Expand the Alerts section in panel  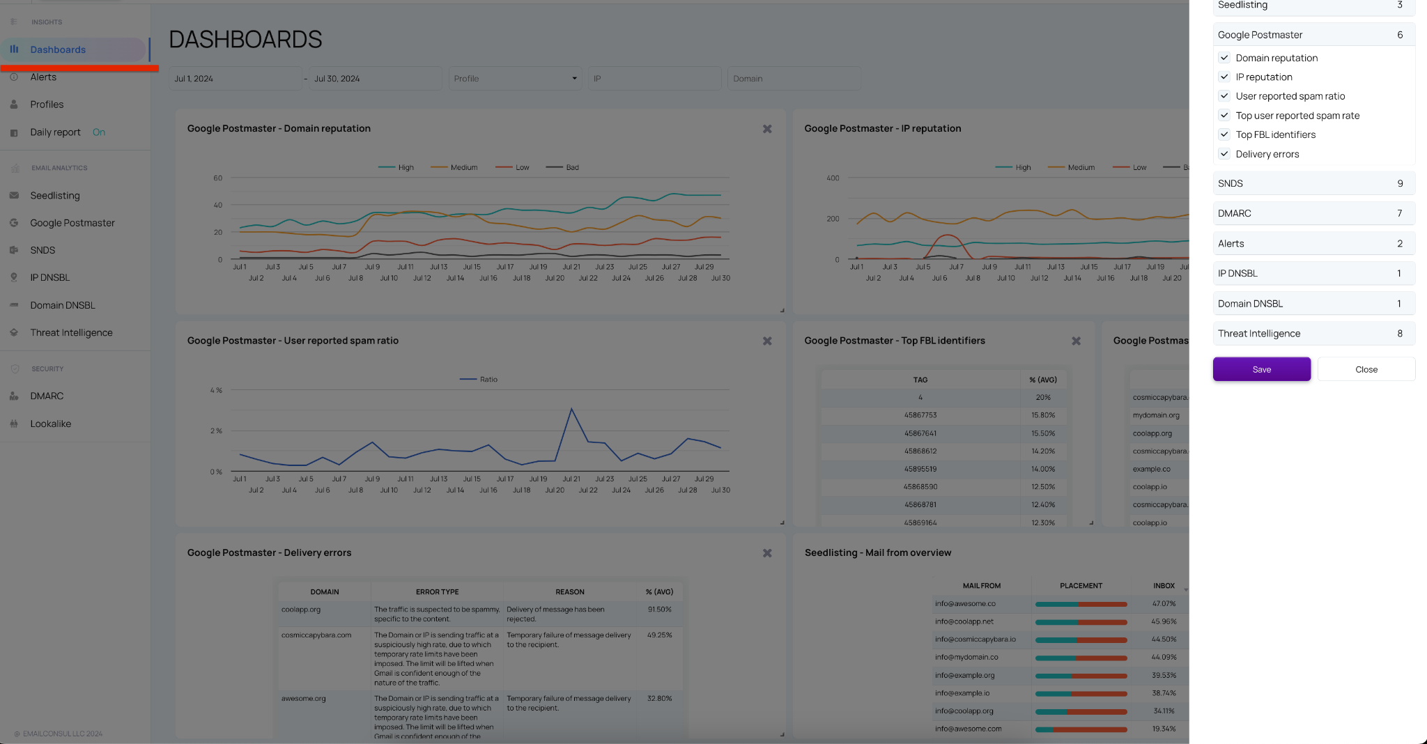[x=1313, y=244]
